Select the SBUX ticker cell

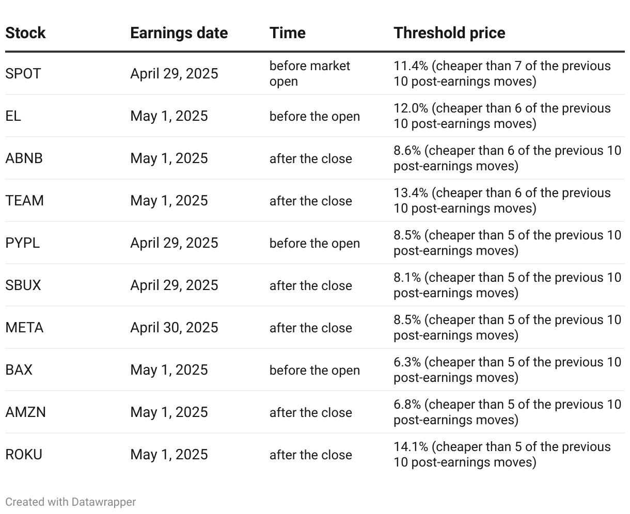pos(23,285)
